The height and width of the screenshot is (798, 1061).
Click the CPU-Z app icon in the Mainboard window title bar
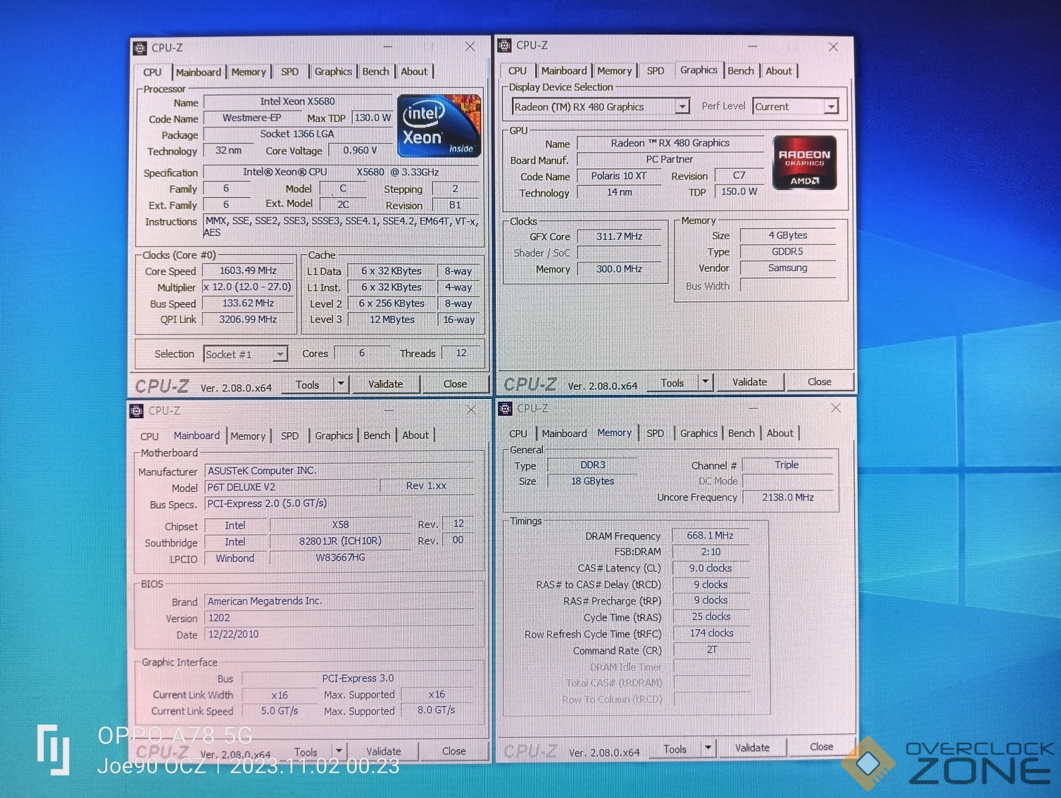[136, 411]
